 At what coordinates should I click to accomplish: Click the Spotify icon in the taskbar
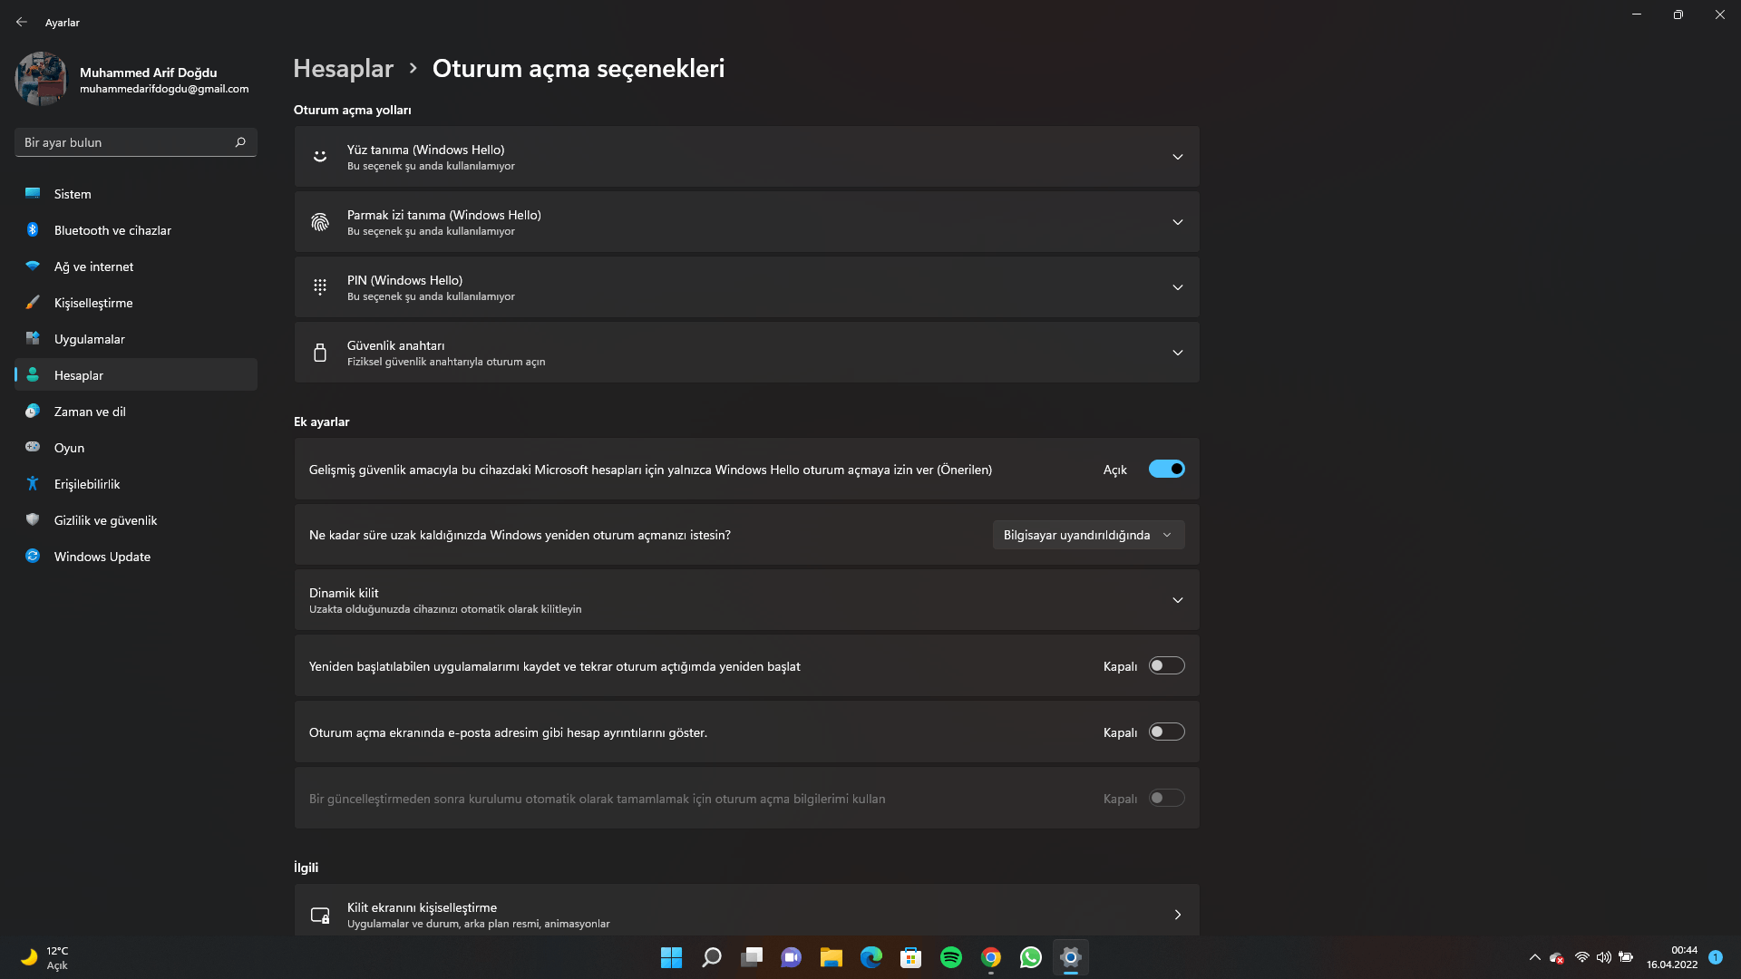[x=950, y=957]
